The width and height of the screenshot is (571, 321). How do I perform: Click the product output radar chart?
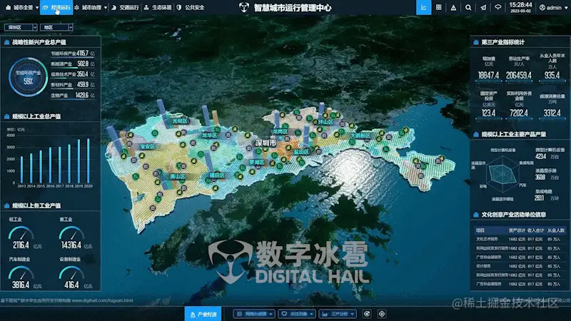click(x=503, y=174)
